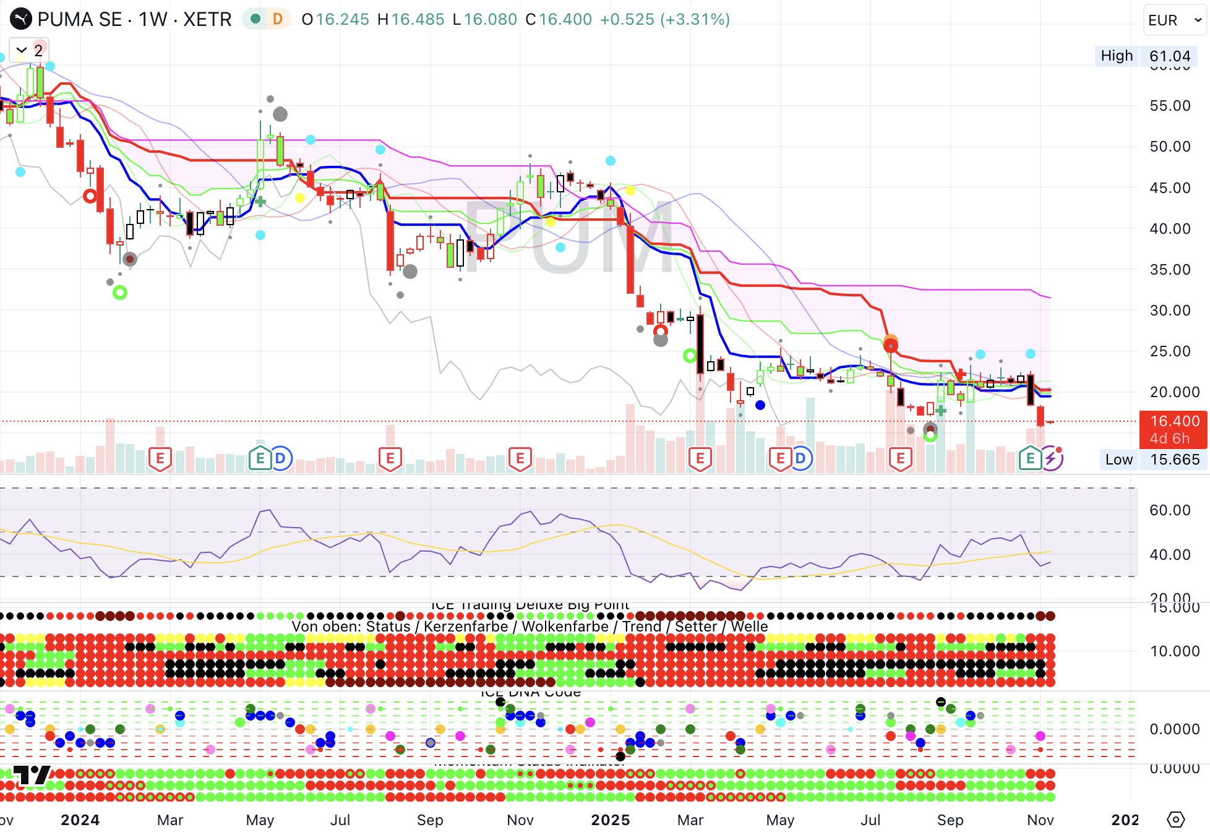1210x835 pixels.
Task: Click the PUMA SE · 1W · XETR title
Action: click(x=134, y=19)
